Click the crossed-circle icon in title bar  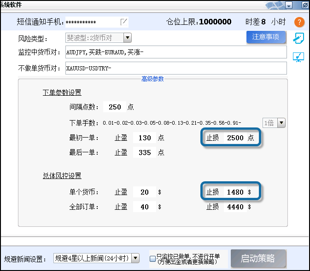[x=305, y=6]
